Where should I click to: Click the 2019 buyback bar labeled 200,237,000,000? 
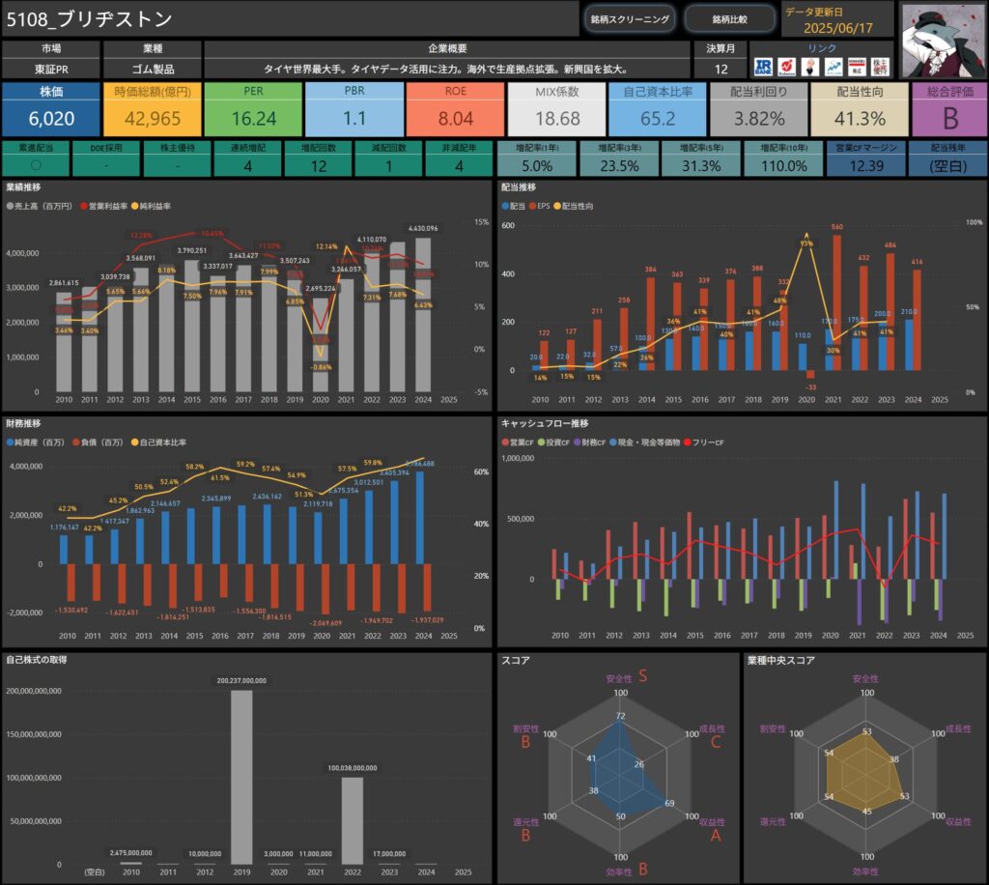click(x=241, y=777)
